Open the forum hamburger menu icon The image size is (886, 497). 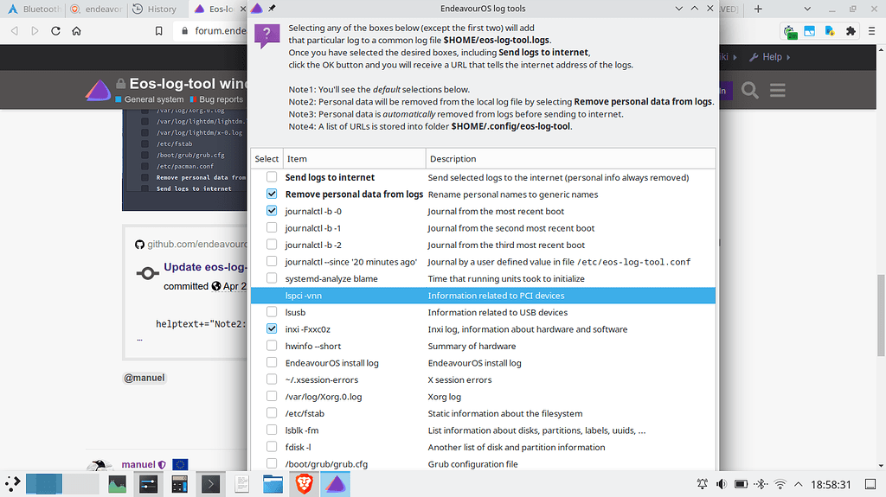click(777, 90)
